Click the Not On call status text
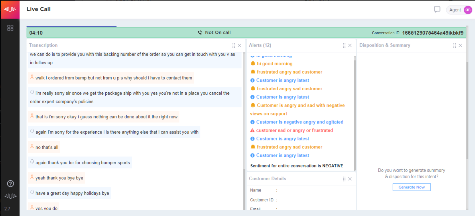Image resolution: width=475 pixels, height=216 pixels. (218, 32)
